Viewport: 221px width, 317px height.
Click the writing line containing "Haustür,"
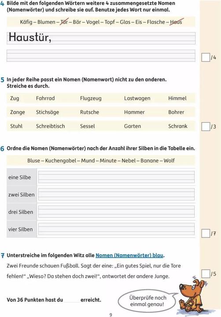(x=101, y=38)
